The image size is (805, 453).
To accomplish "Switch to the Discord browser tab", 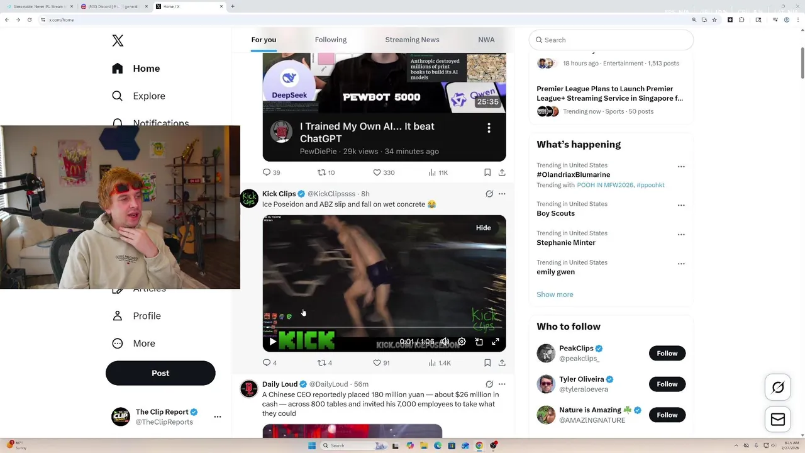I will tap(114, 6).
